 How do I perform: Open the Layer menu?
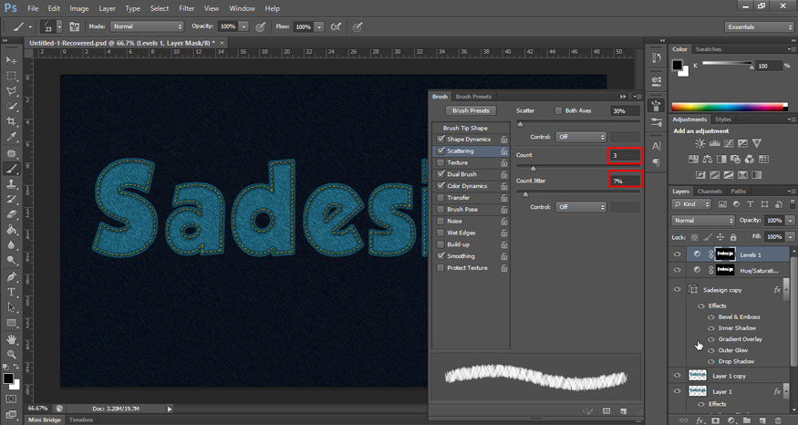click(x=107, y=8)
